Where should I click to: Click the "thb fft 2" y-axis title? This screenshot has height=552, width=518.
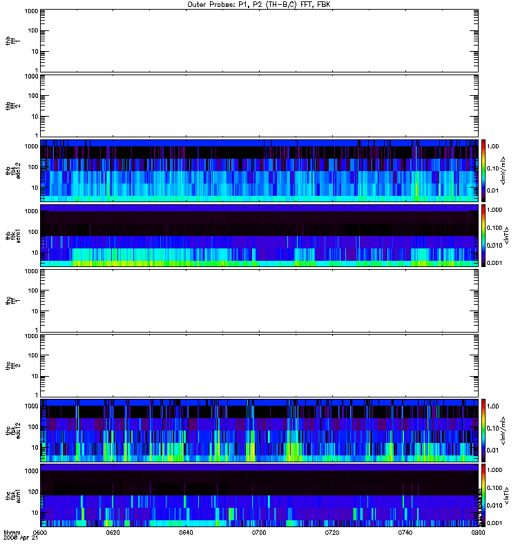pos(13,106)
